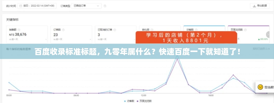274x103 pixels.
Task: Click the 12:00 label on the chart axis
Action: [143, 95]
